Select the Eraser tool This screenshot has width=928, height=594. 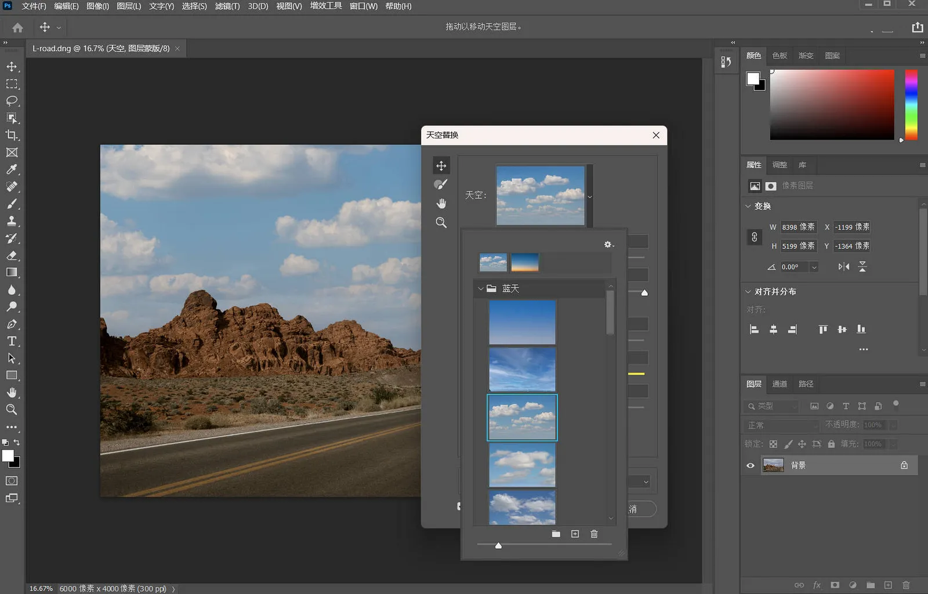tap(12, 255)
